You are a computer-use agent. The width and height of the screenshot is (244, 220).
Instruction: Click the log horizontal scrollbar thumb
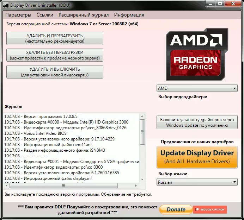pos(63,186)
